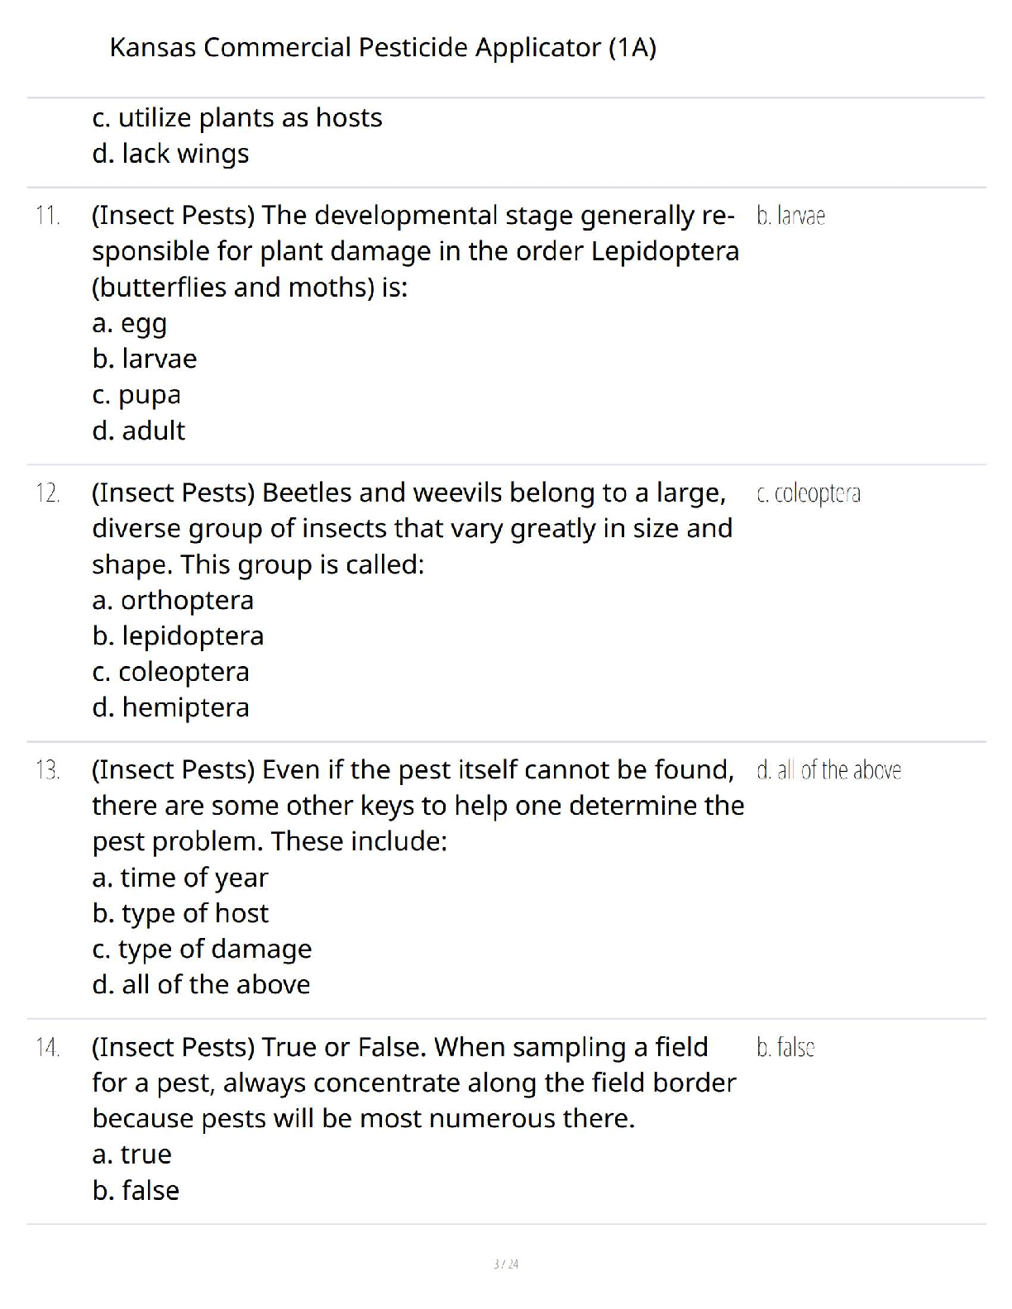Select answer option 'b. lepidoptera'
The width and height of the screenshot is (1012, 1309).
click(178, 635)
